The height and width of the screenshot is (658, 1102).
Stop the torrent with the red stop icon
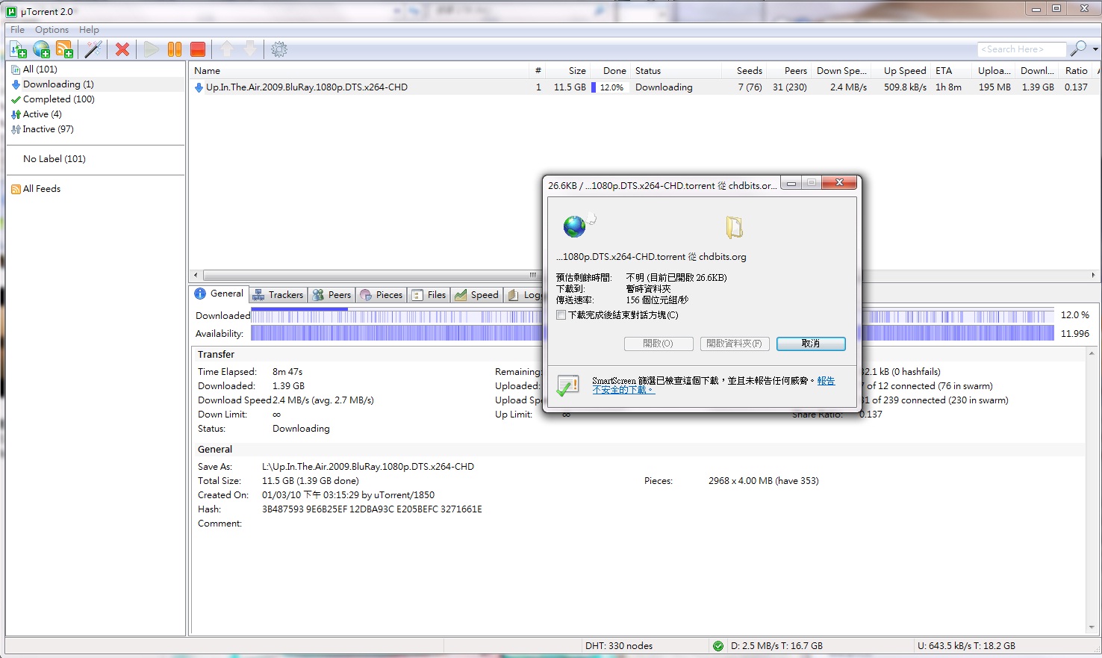pos(198,49)
